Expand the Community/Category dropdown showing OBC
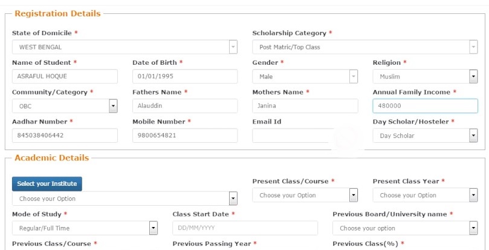Screen dimensions: 489x250 (x=65, y=106)
